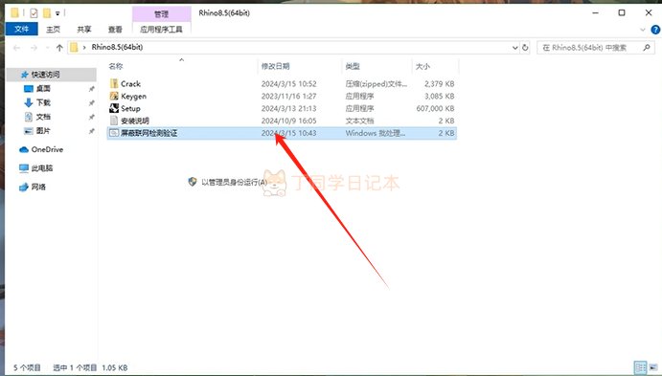Click the 607,000 KB size cell
Viewport: 662px width, 376px height.
[x=435, y=108]
